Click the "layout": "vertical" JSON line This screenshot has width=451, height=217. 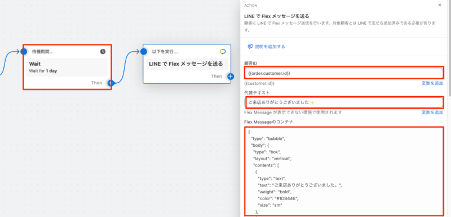click(273, 159)
